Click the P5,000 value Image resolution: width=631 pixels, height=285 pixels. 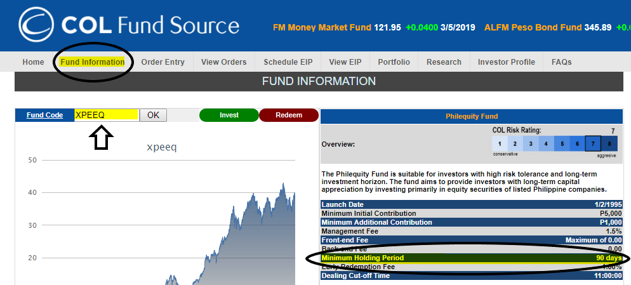tap(611, 213)
